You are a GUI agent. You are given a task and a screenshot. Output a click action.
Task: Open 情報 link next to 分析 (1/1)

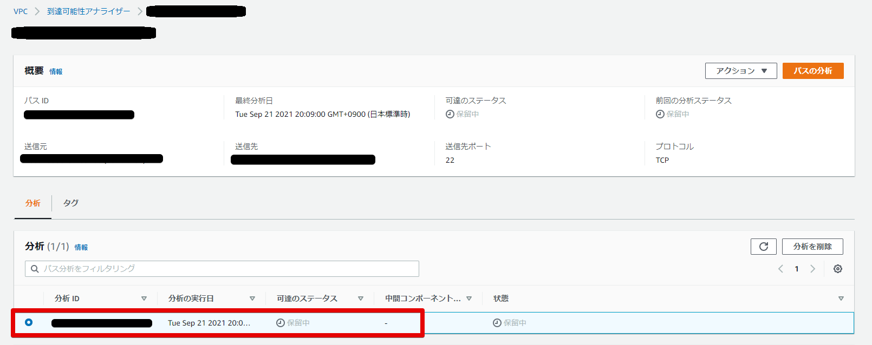pos(81,247)
